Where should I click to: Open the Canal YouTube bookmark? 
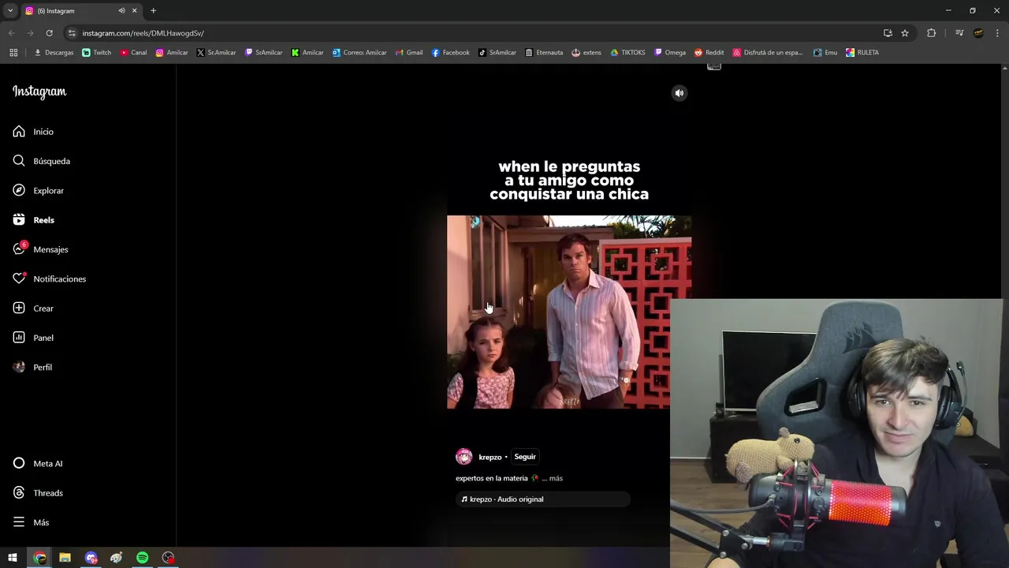(133, 53)
